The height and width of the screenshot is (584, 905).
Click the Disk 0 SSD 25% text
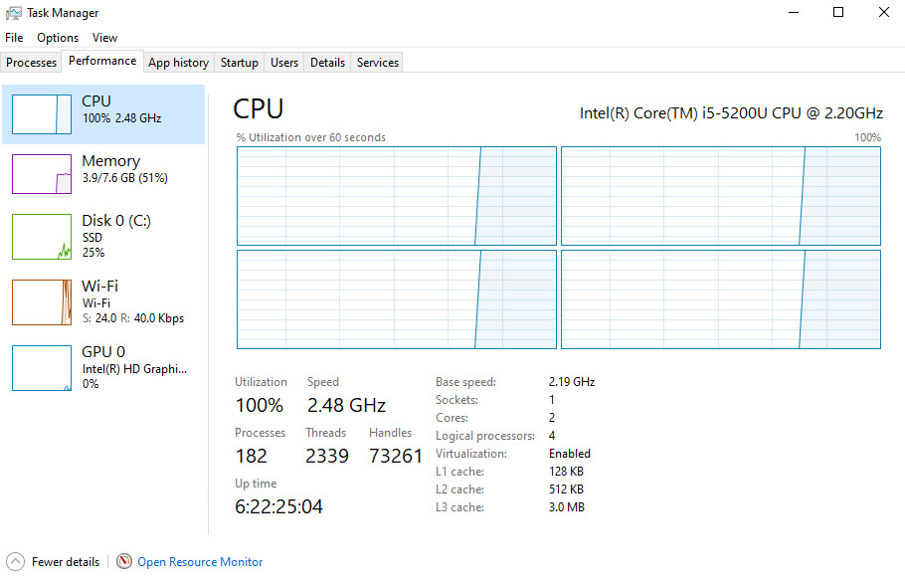(x=92, y=245)
